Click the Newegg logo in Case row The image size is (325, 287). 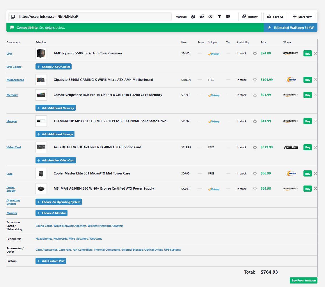pyautogui.click(x=291, y=174)
